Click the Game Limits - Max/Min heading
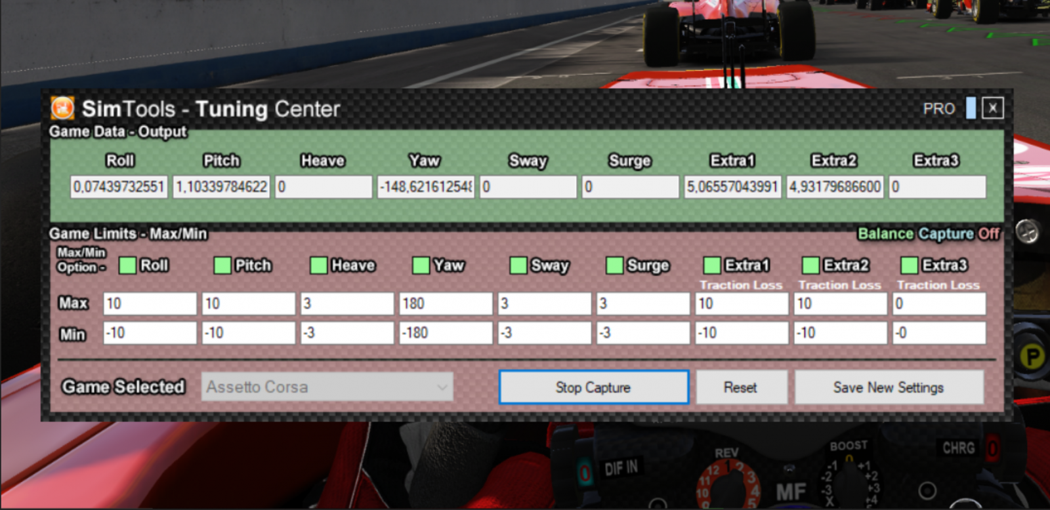This screenshot has height=510, width=1050. click(x=128, y=234)
